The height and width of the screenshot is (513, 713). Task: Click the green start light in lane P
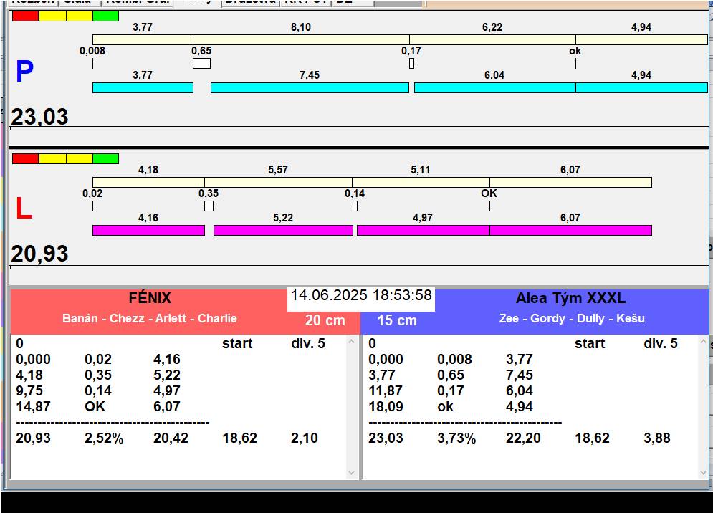pos(105,16)
